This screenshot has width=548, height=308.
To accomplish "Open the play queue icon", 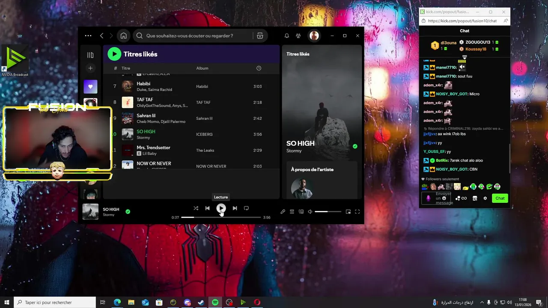I will (292, 211).
